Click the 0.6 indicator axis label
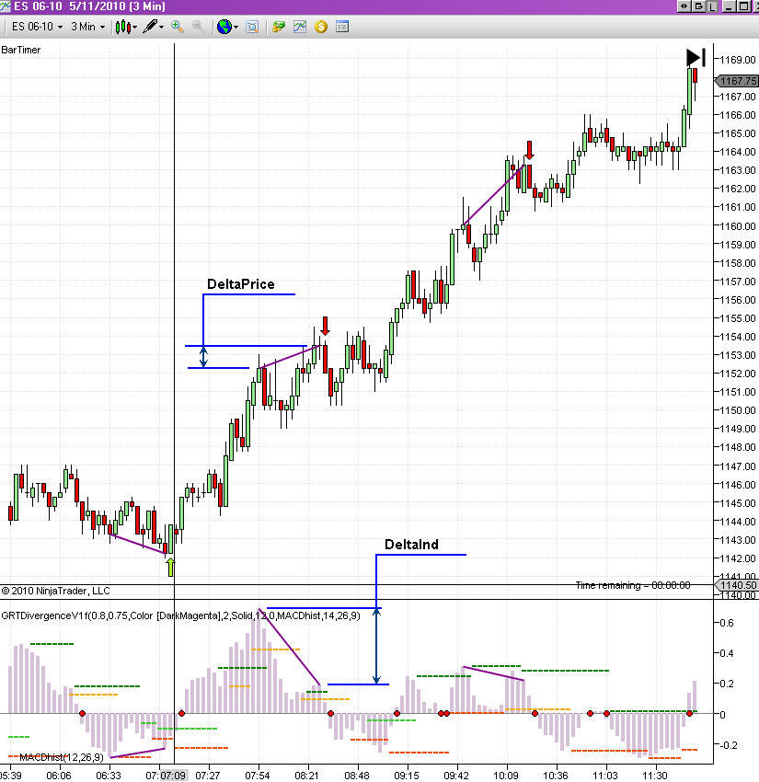759x782 pixels. [x=727, y=623]
